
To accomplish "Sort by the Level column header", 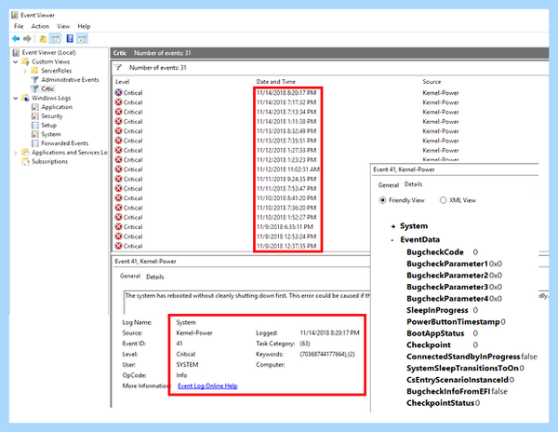I will click(x=122, y=82).
